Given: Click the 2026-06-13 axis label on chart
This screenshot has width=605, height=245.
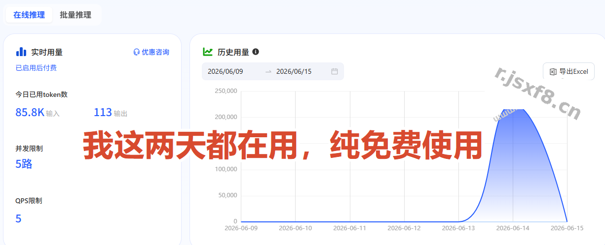Looking at the screenshot, I should pos(458,228).
